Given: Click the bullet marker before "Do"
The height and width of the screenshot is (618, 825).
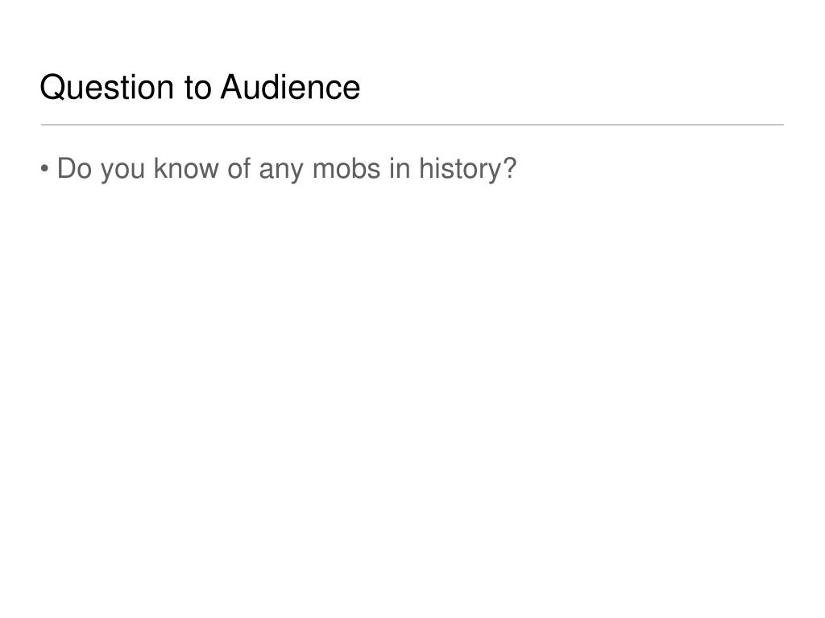Looking at the screenshot, I should pos(45,169).
